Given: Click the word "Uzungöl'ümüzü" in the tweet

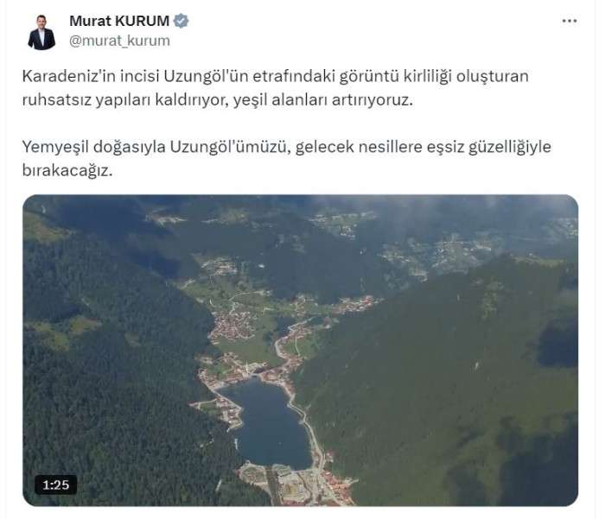Looking at the screenshot, I should (x=231, y=147).
